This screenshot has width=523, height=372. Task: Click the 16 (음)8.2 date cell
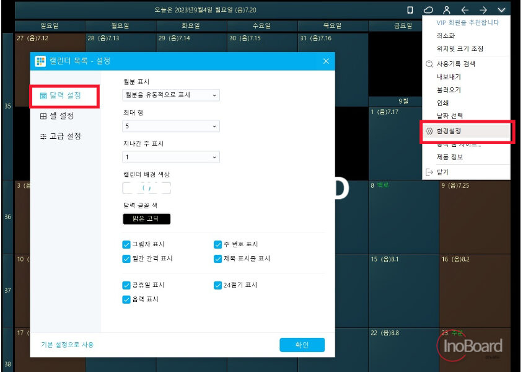coord(475,290)
